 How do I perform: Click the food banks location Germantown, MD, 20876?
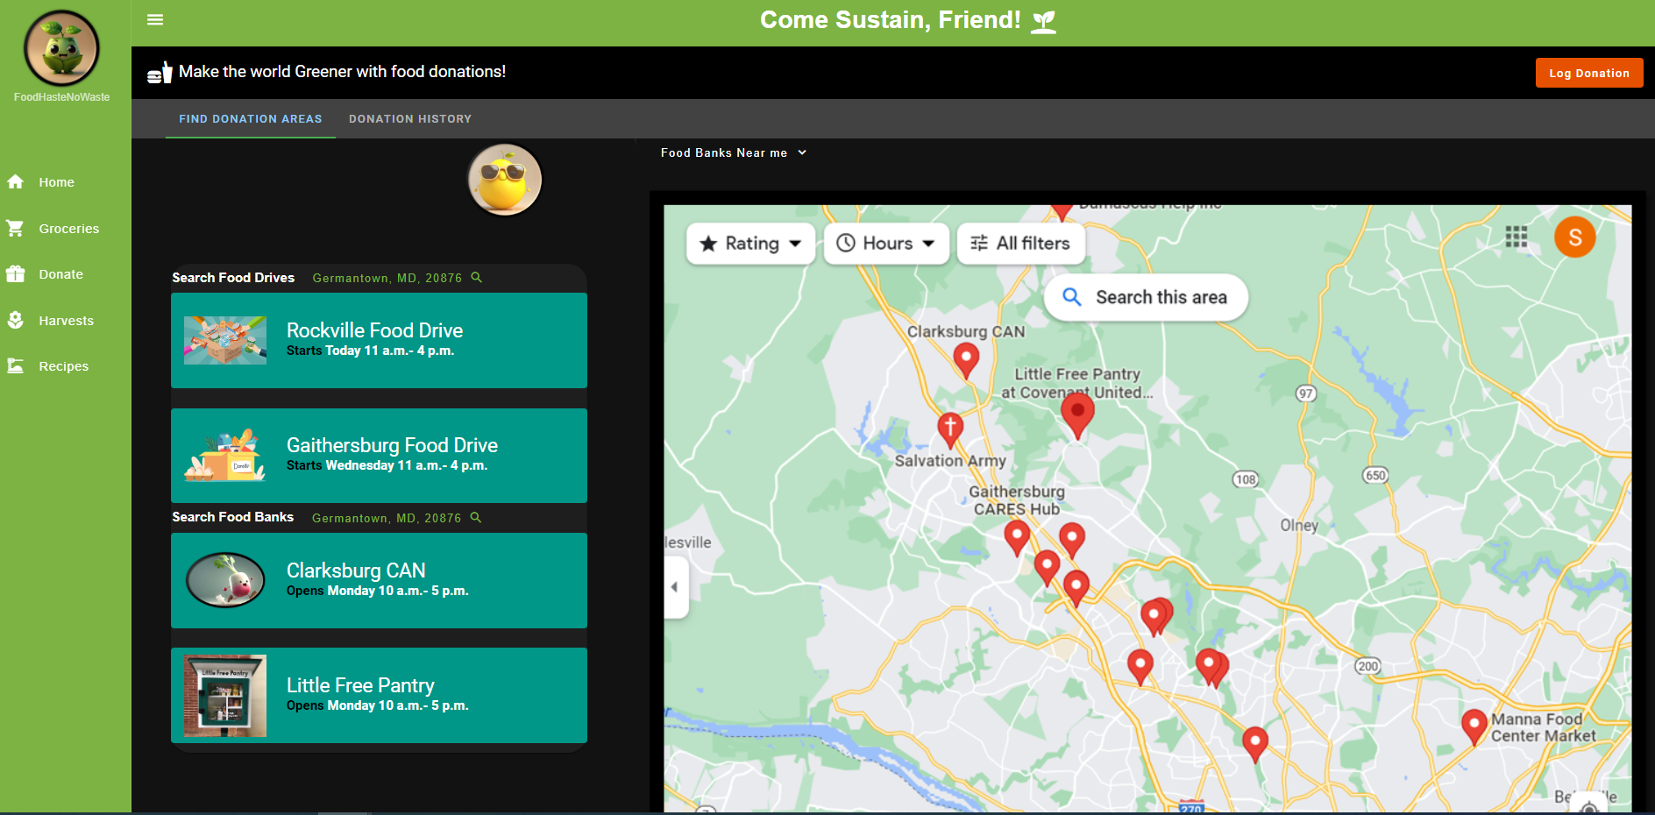[387, 518]
